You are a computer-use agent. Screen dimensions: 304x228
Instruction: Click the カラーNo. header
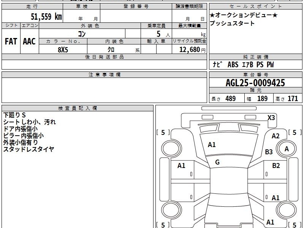pyautogui.click(x=63, y=41)
